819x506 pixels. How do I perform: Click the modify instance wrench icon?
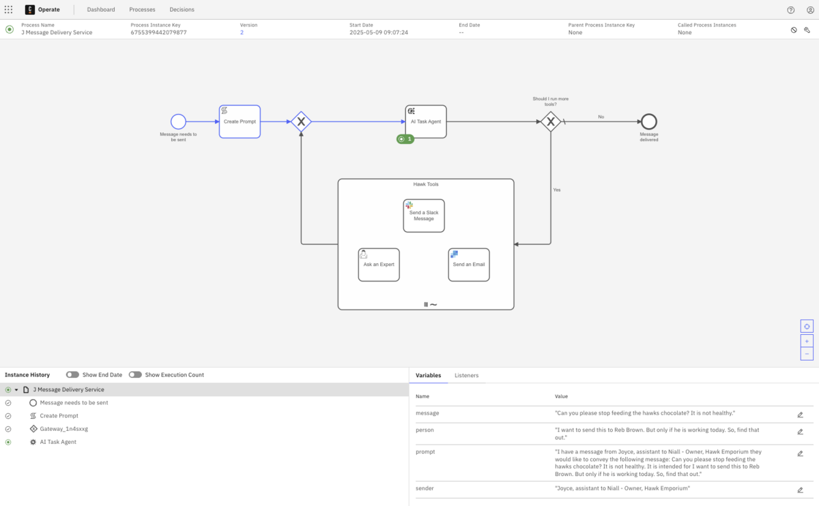[x=807, y=30]
